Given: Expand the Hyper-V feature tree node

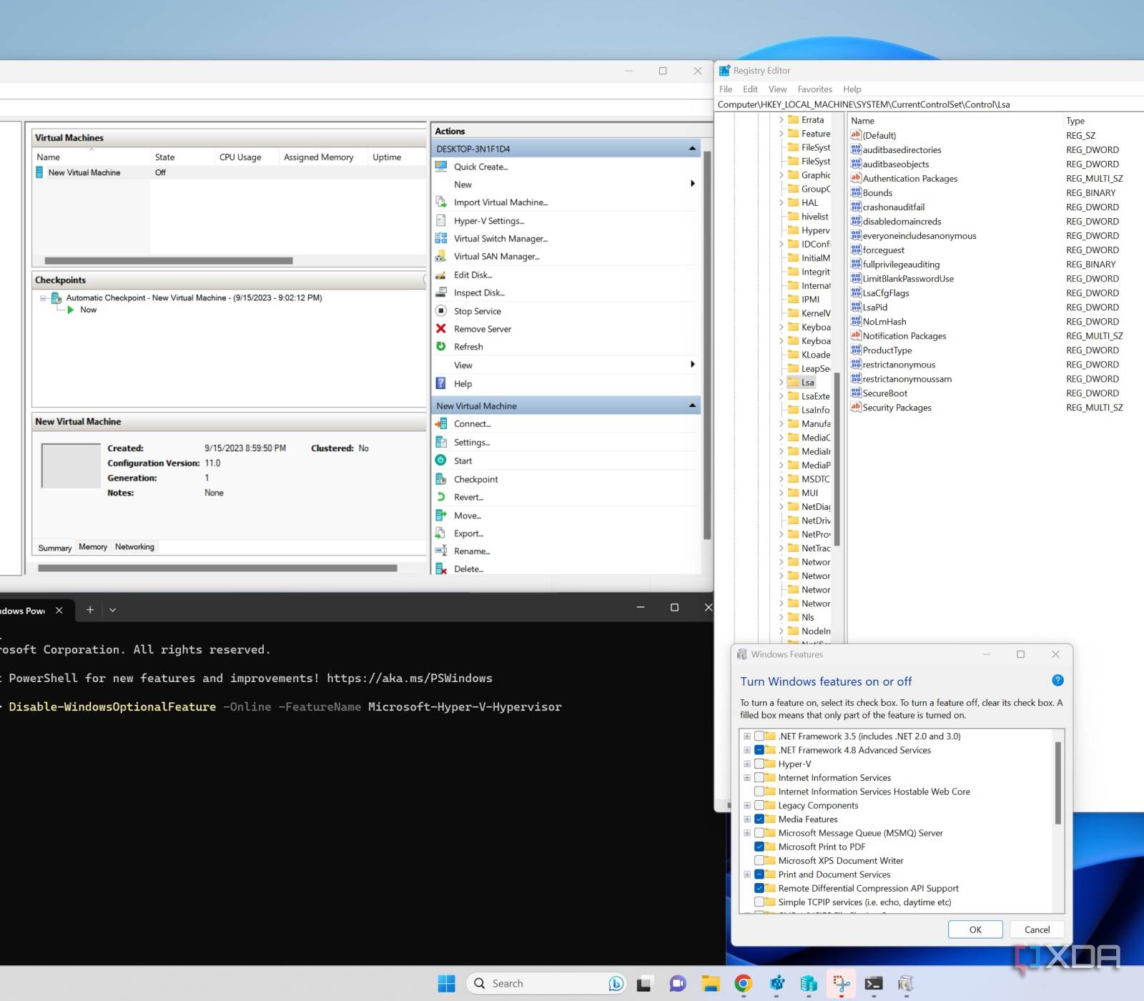Looking at the screenshot, I should point(747,764).
